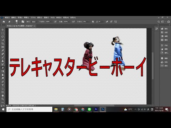Viewport: 171px width, 128px height.
Task: Select the Brush tool
Action: click(2, 57)
